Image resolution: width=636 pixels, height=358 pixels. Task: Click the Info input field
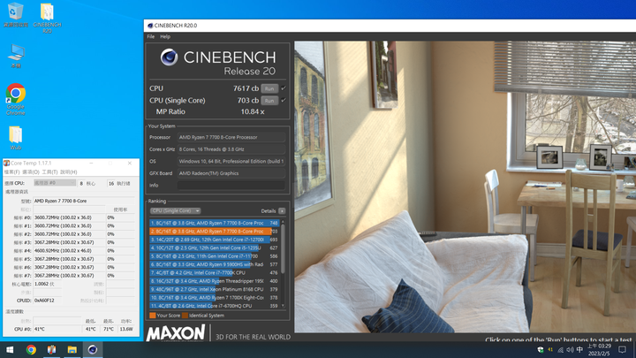tap(231, 185)
